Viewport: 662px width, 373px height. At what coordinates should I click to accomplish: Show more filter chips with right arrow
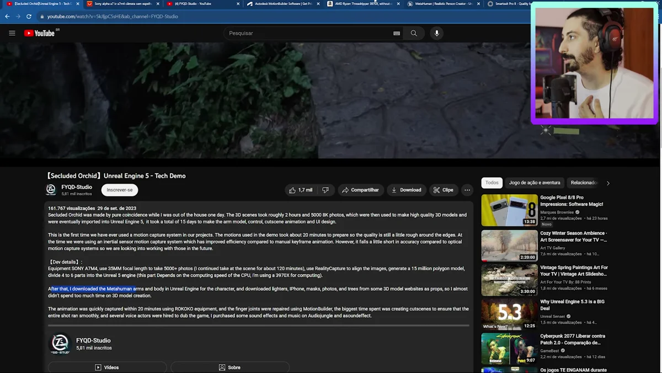[x=608, y=183]
